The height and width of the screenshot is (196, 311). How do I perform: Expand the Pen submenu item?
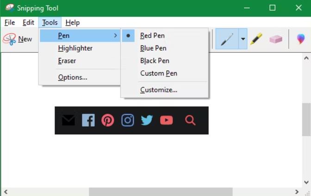tap(80, 36)
